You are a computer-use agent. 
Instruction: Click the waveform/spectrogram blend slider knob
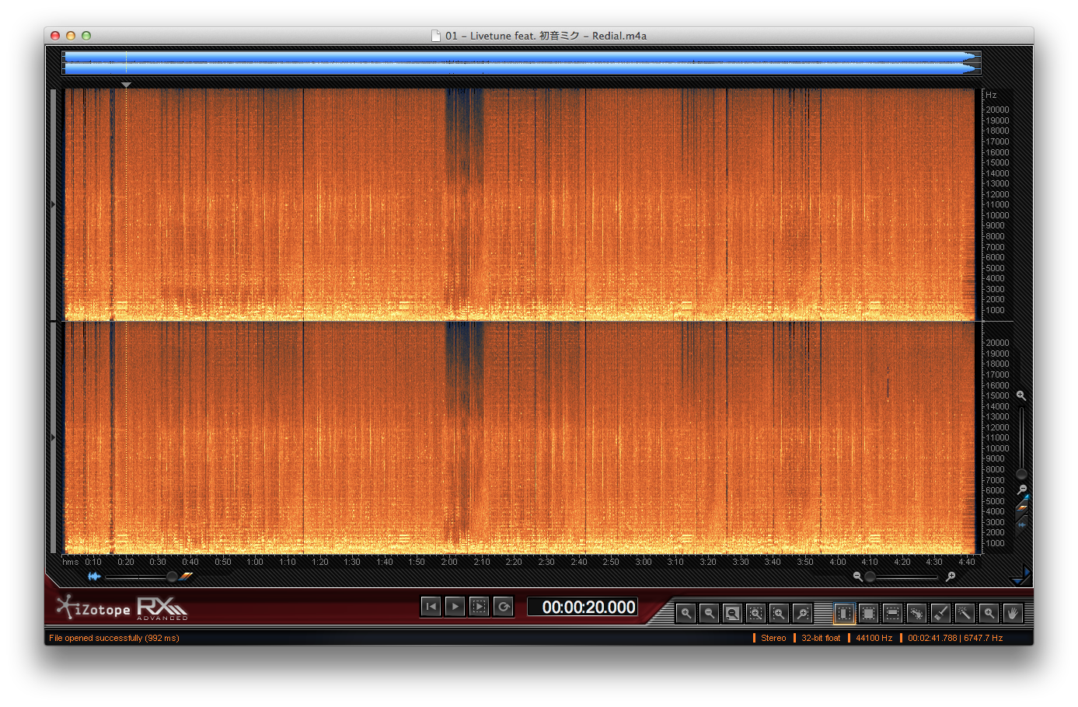point(172,576)
